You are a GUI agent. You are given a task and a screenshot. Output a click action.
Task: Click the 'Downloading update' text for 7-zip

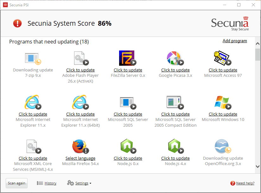click(x=33, y=70)
